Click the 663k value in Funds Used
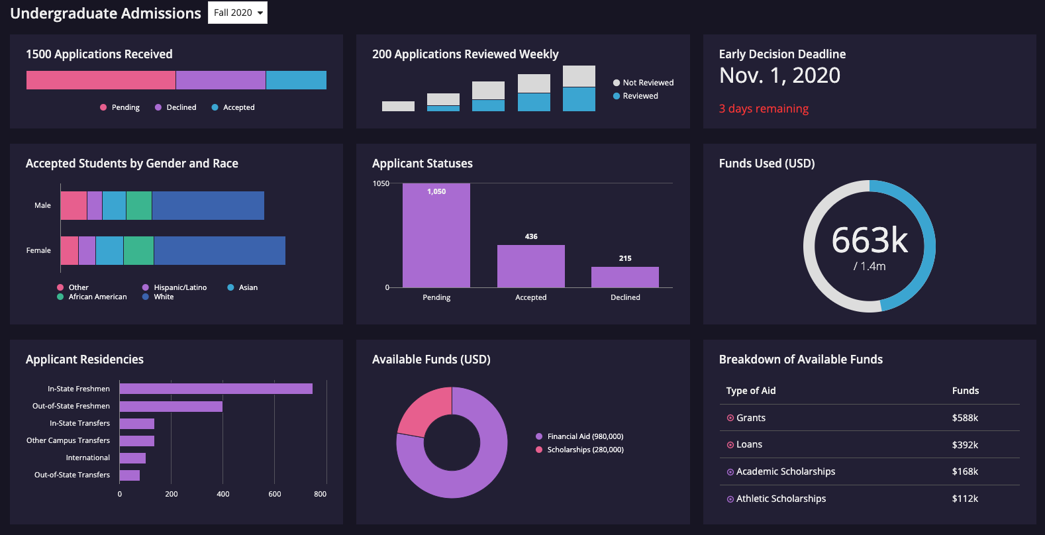Screen dimensions: 1045x535 pos(870,240)
